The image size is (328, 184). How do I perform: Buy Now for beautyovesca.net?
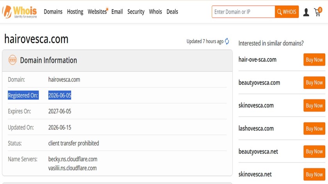click(314, 151)
